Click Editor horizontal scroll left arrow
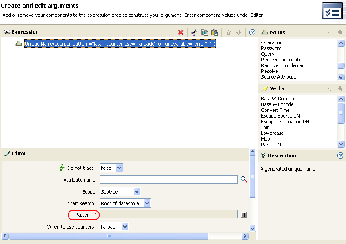The image size is (346, 244). [5, 236]
